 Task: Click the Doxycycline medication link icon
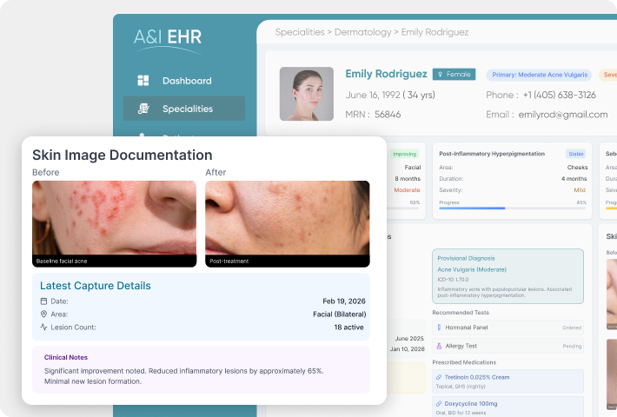439,404
